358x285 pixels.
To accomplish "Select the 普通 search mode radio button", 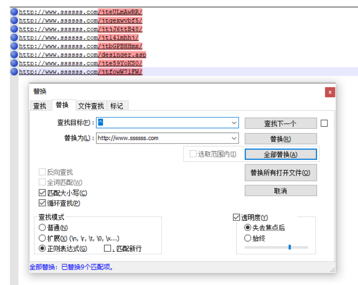I will (42, 228).
